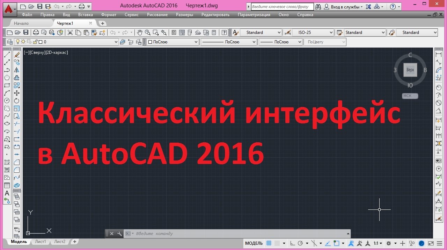Toggle Clean Screen in status bar
Image resolution: width=447 pixels, height=250 pixels.
[x=431, y=243]
